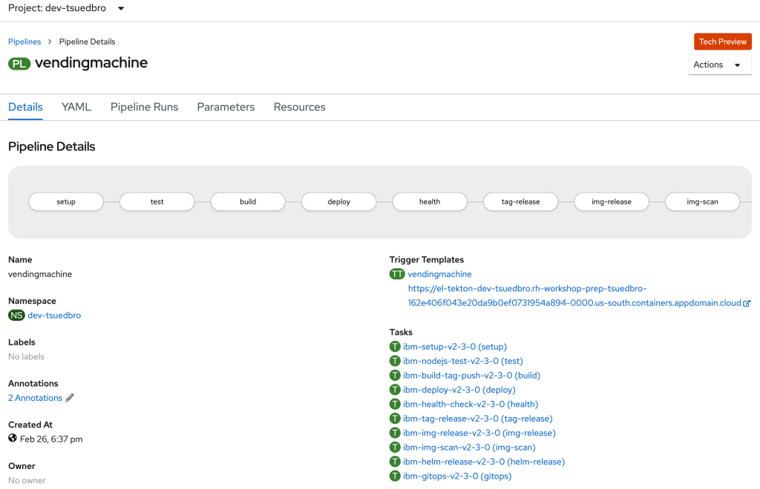Go back to Pipelines breadcrumb link
760x489 pixels.
pos(24,41)
